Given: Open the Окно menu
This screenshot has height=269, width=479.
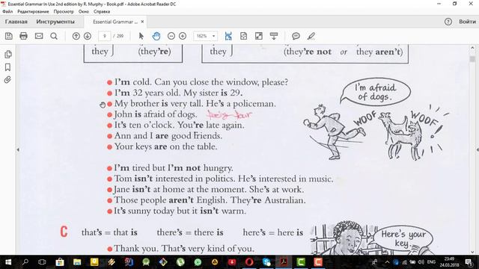Looking at the screenshot, I should tap(83, 12).
